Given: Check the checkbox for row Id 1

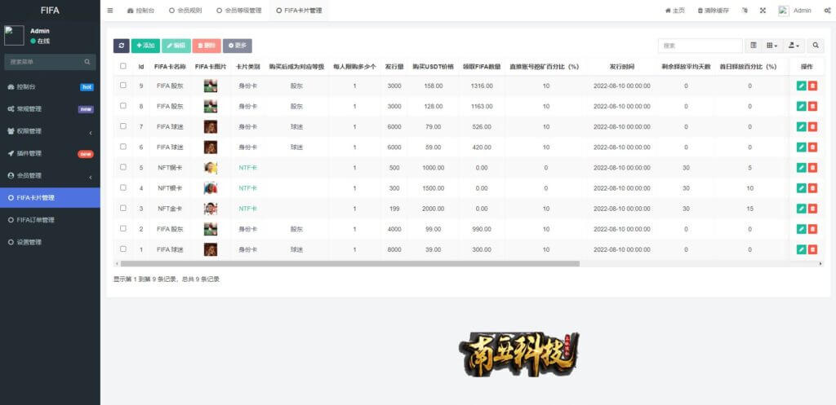Looking at the screenshot, I should tap(123, 249).
